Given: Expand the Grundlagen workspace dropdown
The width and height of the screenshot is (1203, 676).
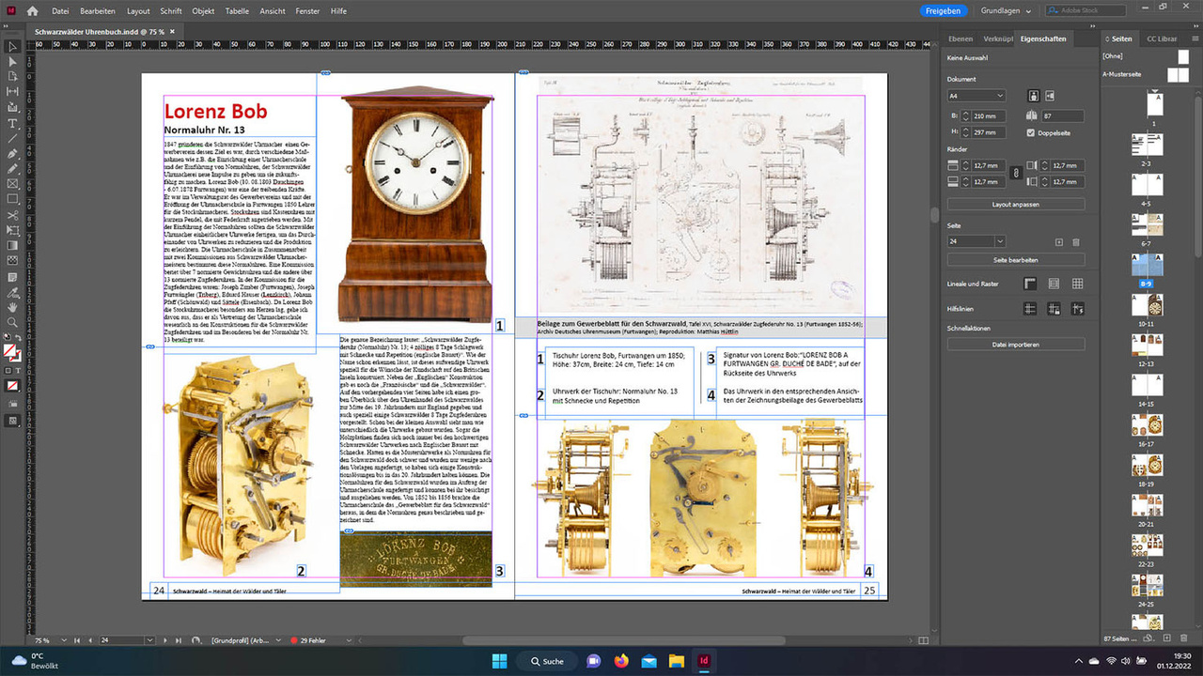Looking at the screenshot, I should (1006, 11).
